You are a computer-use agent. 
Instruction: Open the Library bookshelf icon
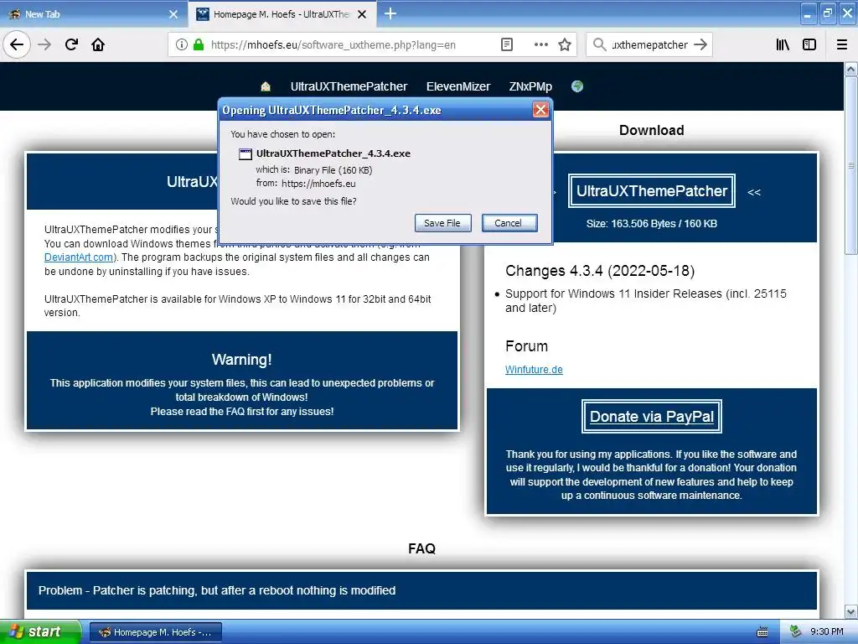783,44
